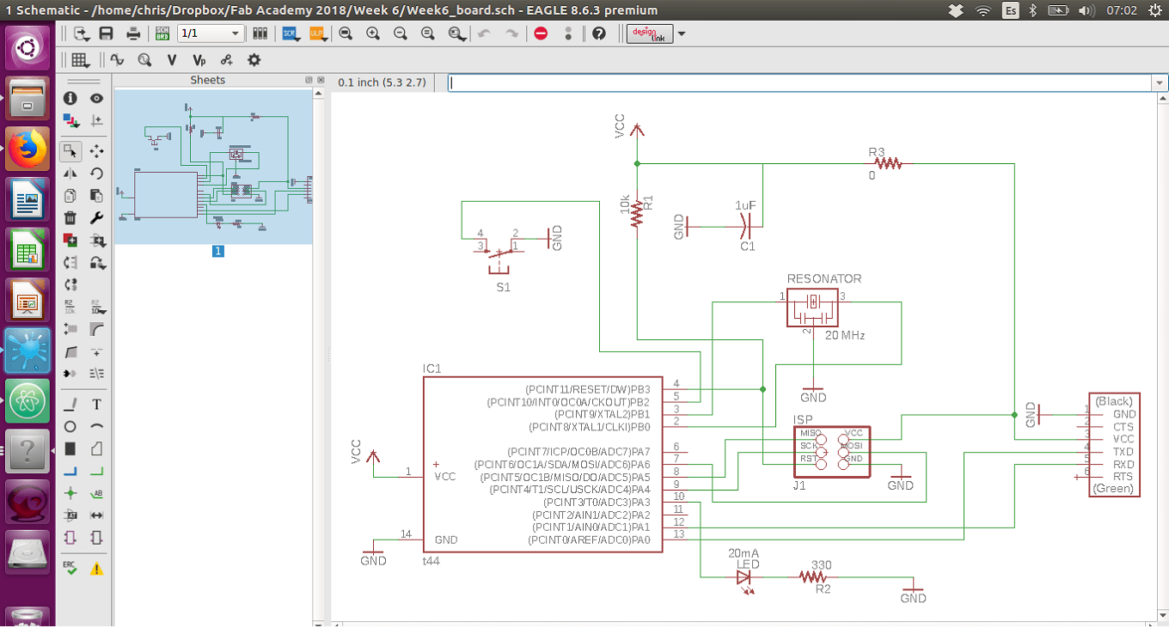Run the ERC check
Screen dimensions: 1169x628
tap(70, 568)
